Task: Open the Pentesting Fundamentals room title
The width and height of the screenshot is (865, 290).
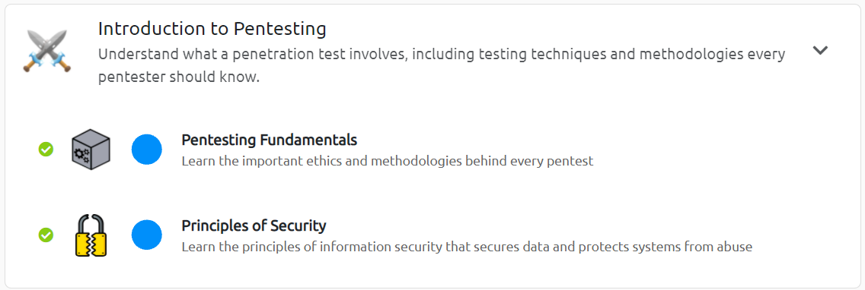Action: tap(270, 140)
